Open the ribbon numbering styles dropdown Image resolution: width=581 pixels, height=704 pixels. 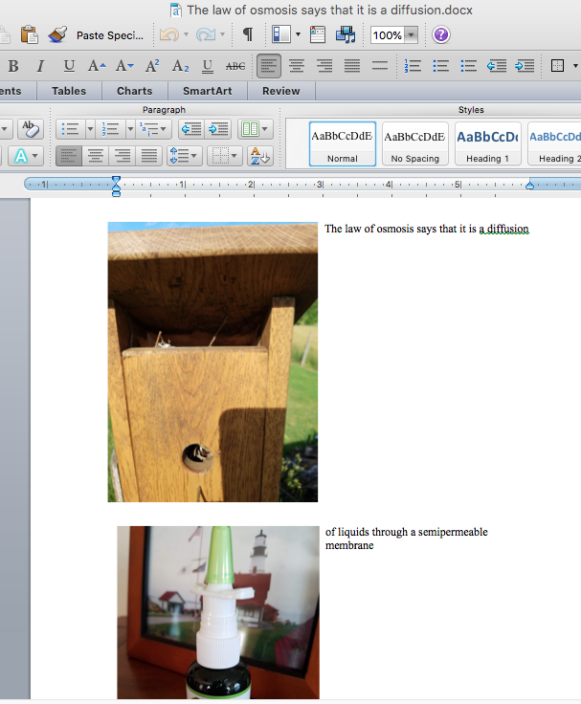coord(130,129)
